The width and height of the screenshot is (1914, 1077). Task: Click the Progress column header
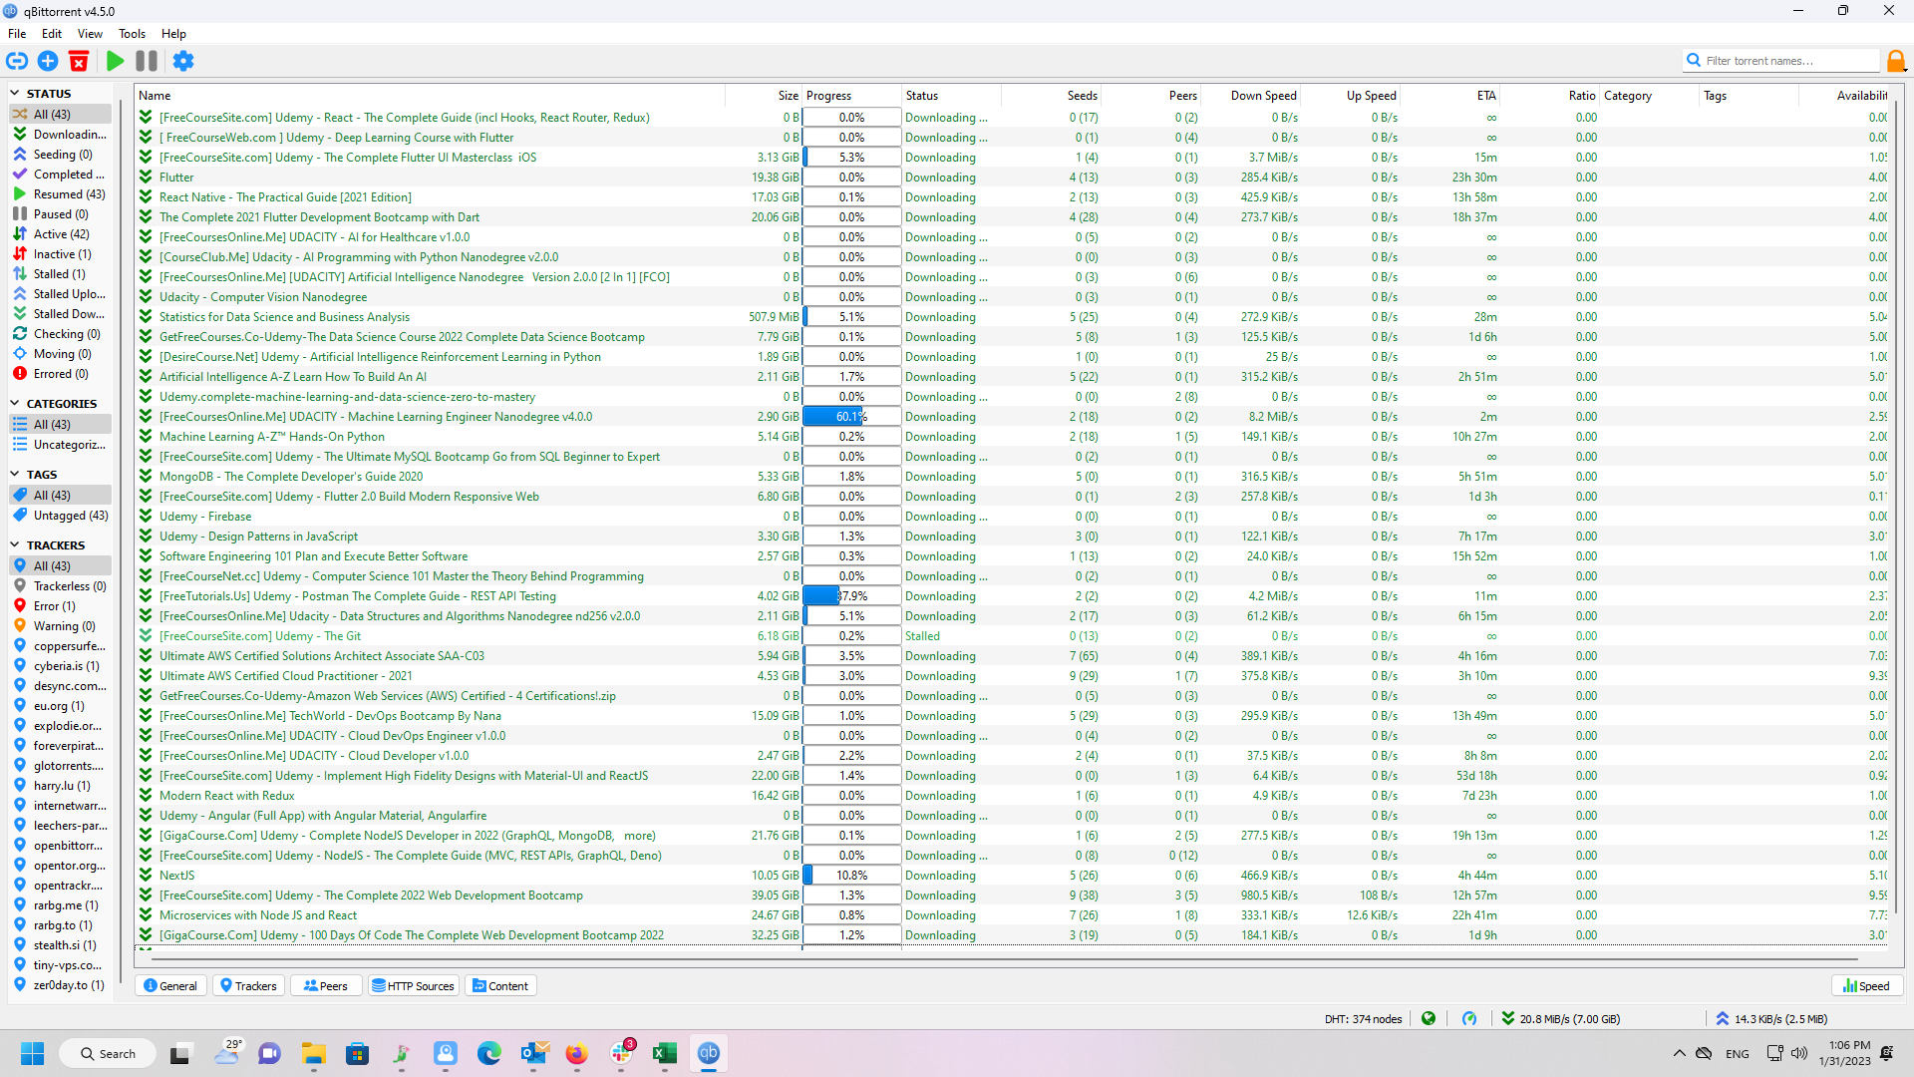pos(852,96)
